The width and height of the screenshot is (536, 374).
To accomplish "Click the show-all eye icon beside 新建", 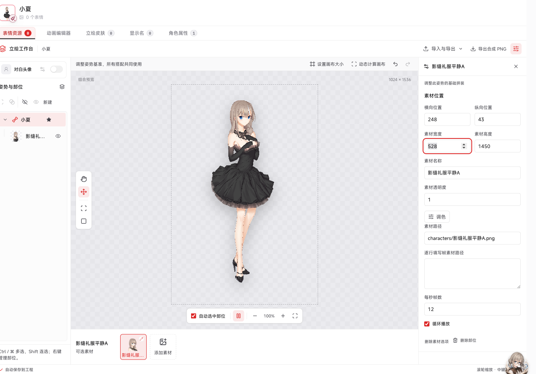I will [36, 102].
